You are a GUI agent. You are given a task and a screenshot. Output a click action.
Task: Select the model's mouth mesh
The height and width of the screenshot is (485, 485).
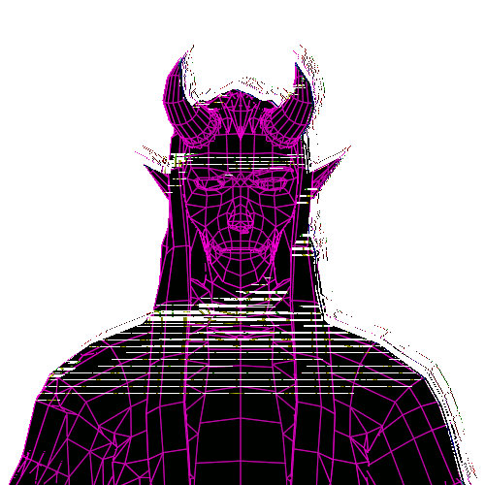coord(241,247)
